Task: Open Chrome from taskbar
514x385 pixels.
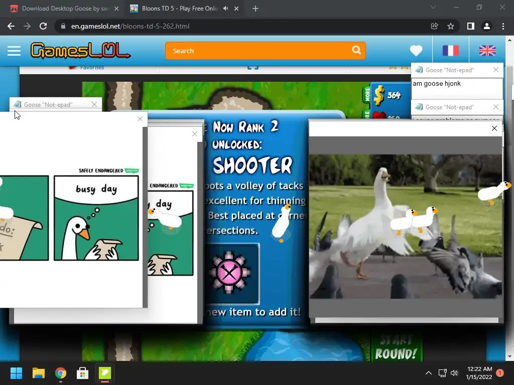Action: 61,373
